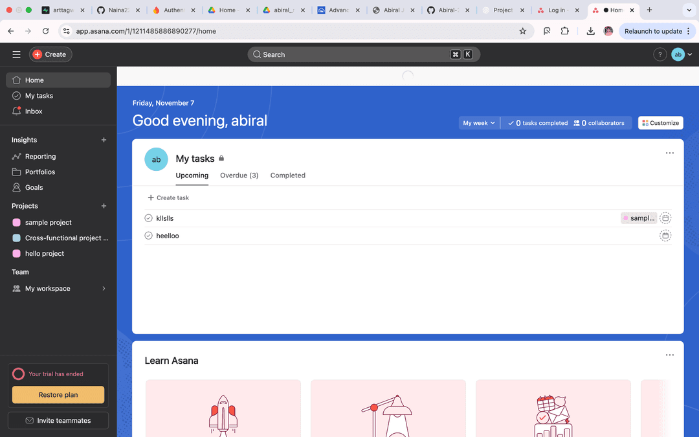The height and width of the screenshot is (437, 699).
Task: Mark kllslls task as complete
Action: coord(148,218)
